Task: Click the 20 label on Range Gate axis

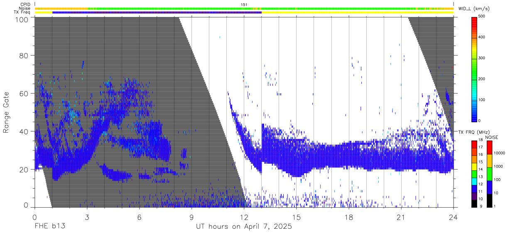Action: pyautogui.click(x=24, y=170)
